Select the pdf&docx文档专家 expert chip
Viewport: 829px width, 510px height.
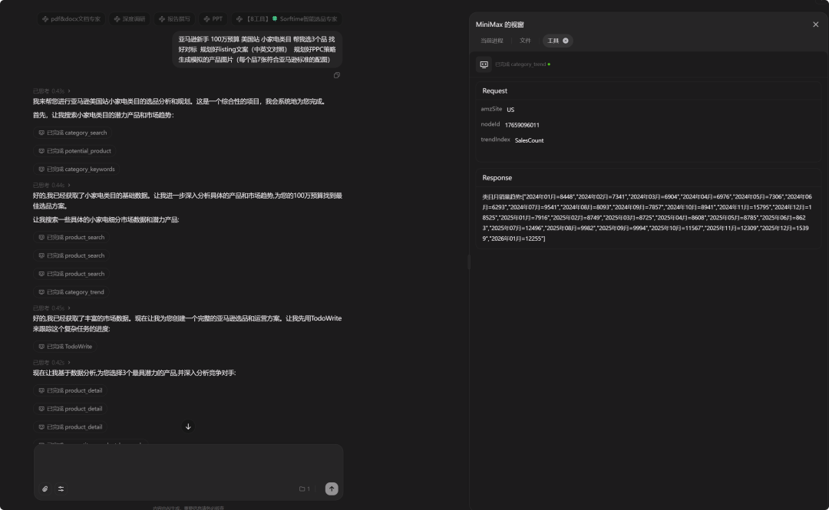click(71, 18)
